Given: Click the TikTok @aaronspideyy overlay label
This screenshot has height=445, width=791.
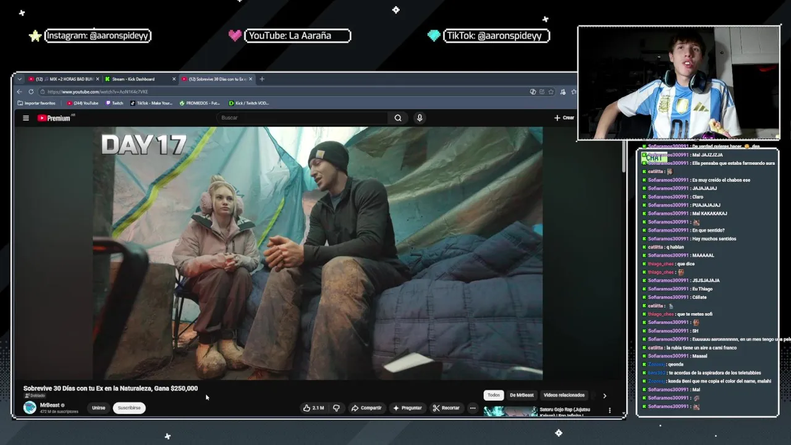Looking at the screenshot, I should click(x=496, y=36).
